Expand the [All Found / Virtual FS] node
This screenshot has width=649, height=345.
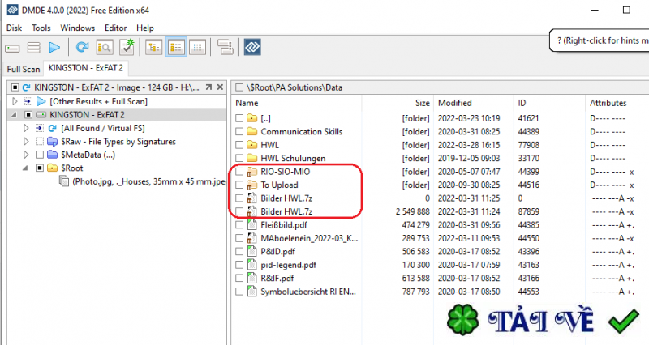pyautogui.click(x=26, y=129)
